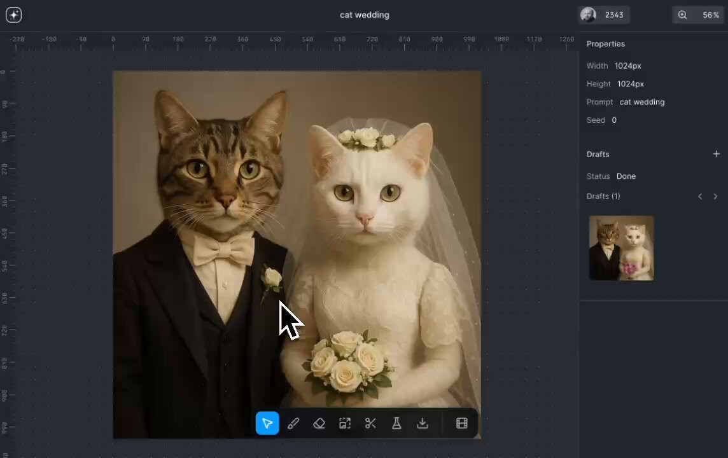Click the Seed value field
Screen dimensions: 728x458
point(613,120)
